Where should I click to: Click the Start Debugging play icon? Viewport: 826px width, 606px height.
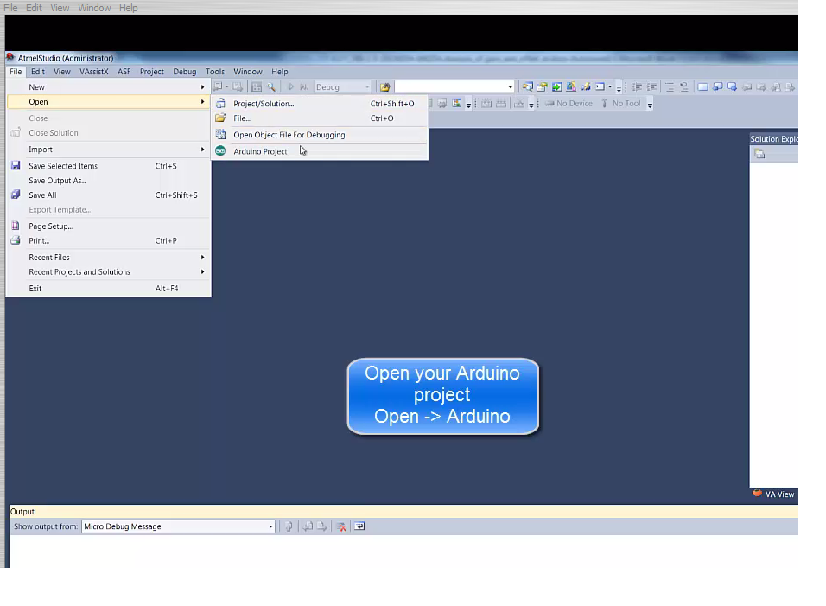tap(291, 87)
